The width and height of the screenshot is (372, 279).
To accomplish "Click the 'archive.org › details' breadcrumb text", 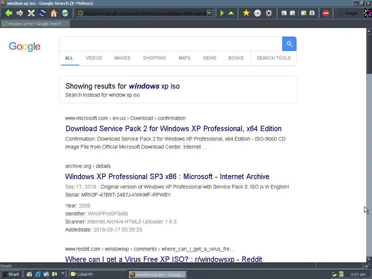I will [88, 166].
